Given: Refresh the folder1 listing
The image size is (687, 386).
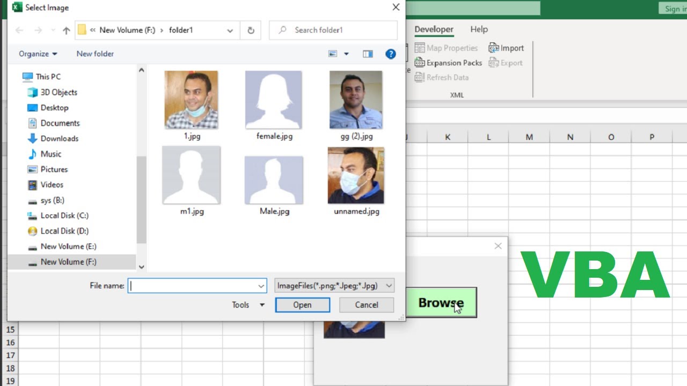Looking at the screenshot, I should [251, 31].
